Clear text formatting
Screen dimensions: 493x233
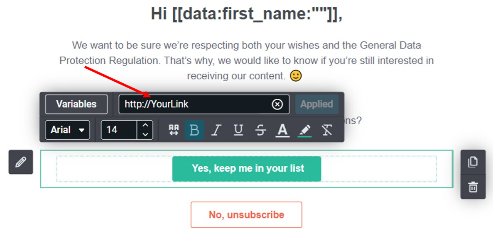tap(327, 130)
